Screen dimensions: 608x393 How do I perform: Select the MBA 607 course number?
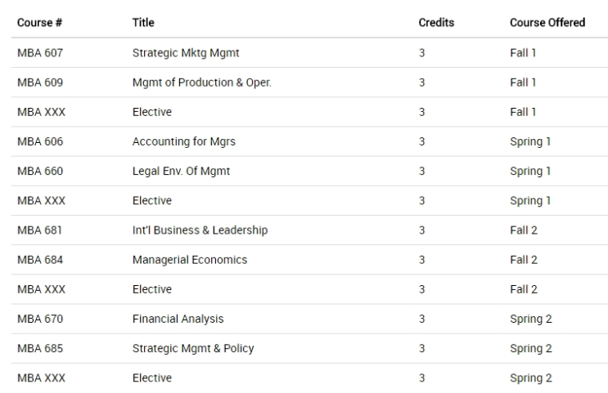click(40, 52)
